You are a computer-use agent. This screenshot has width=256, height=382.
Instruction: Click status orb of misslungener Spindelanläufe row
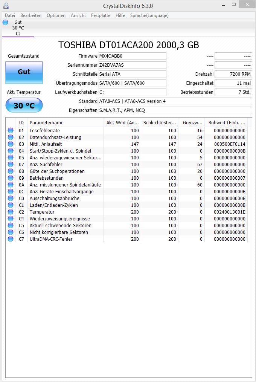11,185
